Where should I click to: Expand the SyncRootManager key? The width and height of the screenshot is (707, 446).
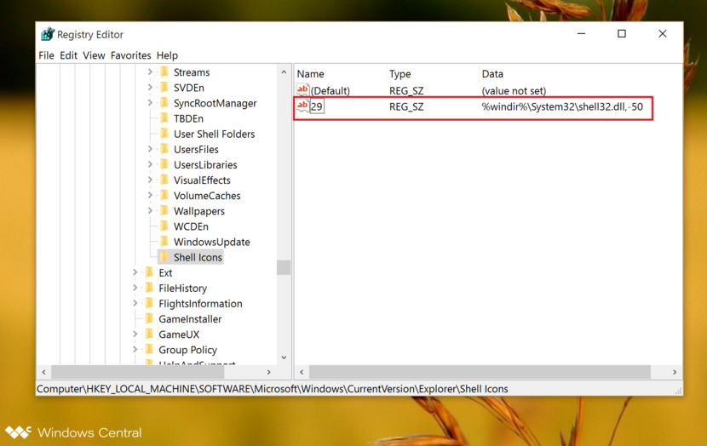coord(150,103)
